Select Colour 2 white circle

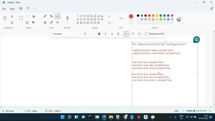click(131, 22)
